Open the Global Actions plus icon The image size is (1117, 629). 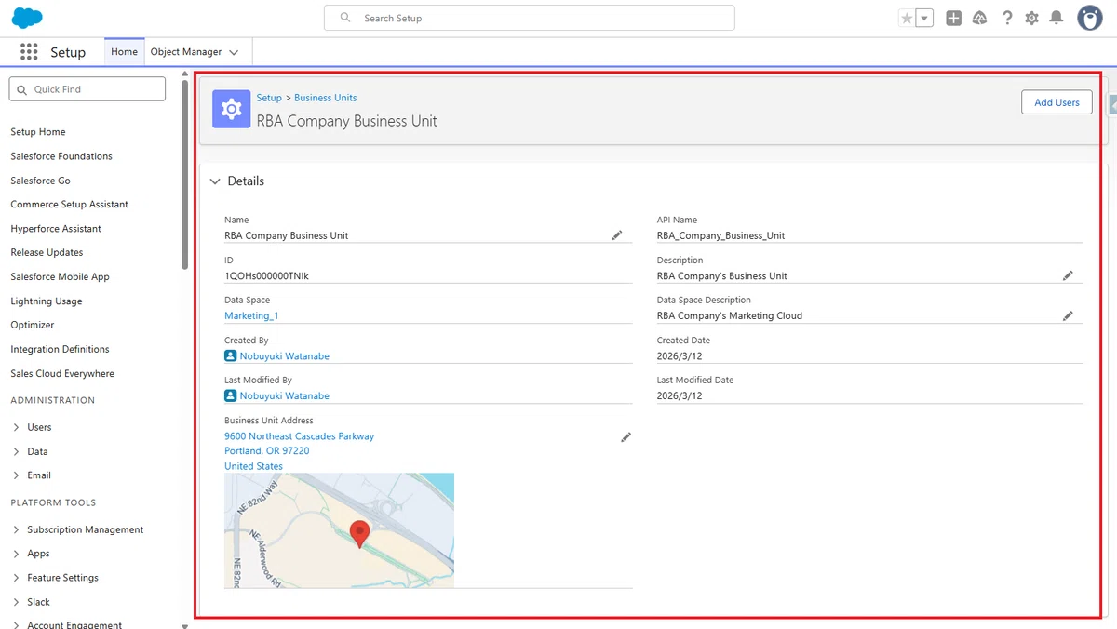pos(953,18)
